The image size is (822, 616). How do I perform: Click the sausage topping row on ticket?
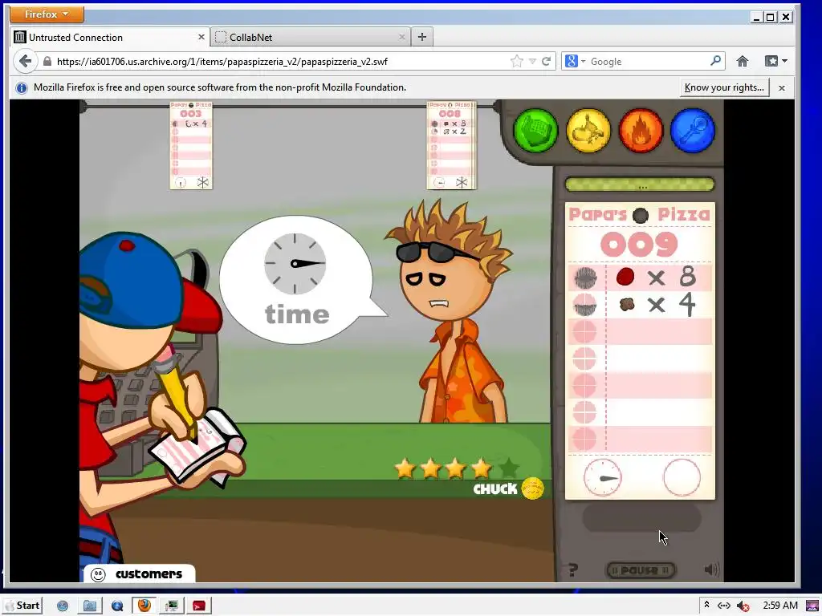pos(640,304)
